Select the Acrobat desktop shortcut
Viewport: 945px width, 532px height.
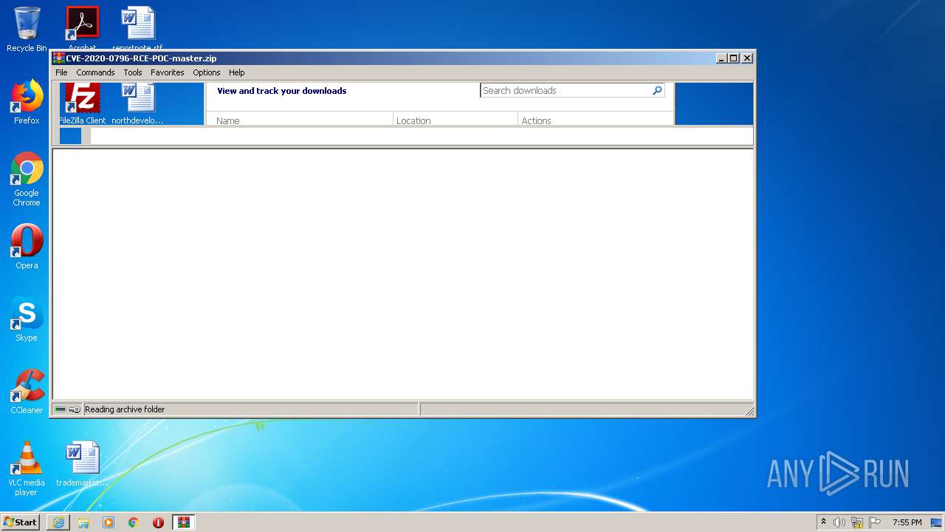click(x=82, y=28)
